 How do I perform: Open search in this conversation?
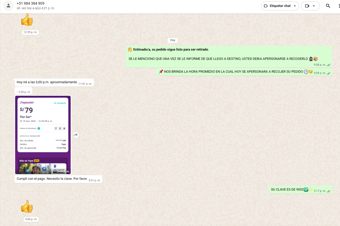328,6
